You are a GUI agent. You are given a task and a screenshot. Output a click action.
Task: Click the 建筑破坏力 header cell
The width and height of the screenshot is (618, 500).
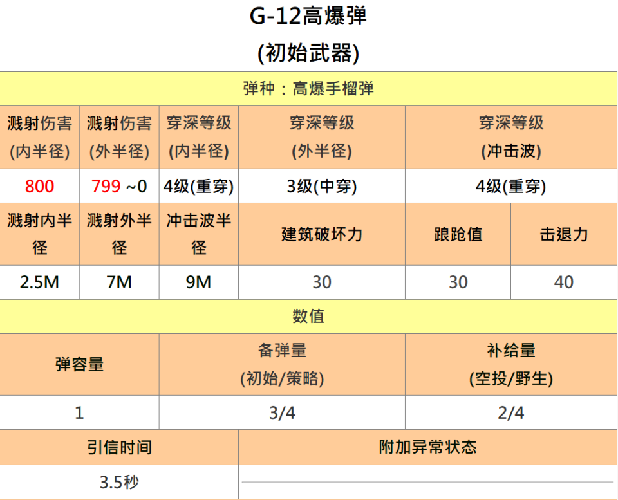tap(322, 234)
